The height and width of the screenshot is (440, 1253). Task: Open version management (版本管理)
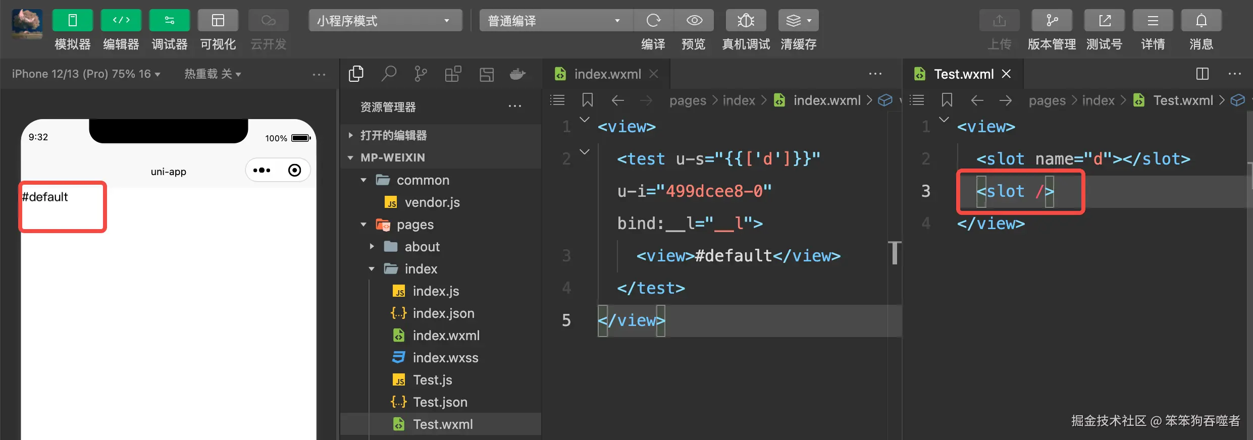pyautogui.click(x=1052, y=21)
